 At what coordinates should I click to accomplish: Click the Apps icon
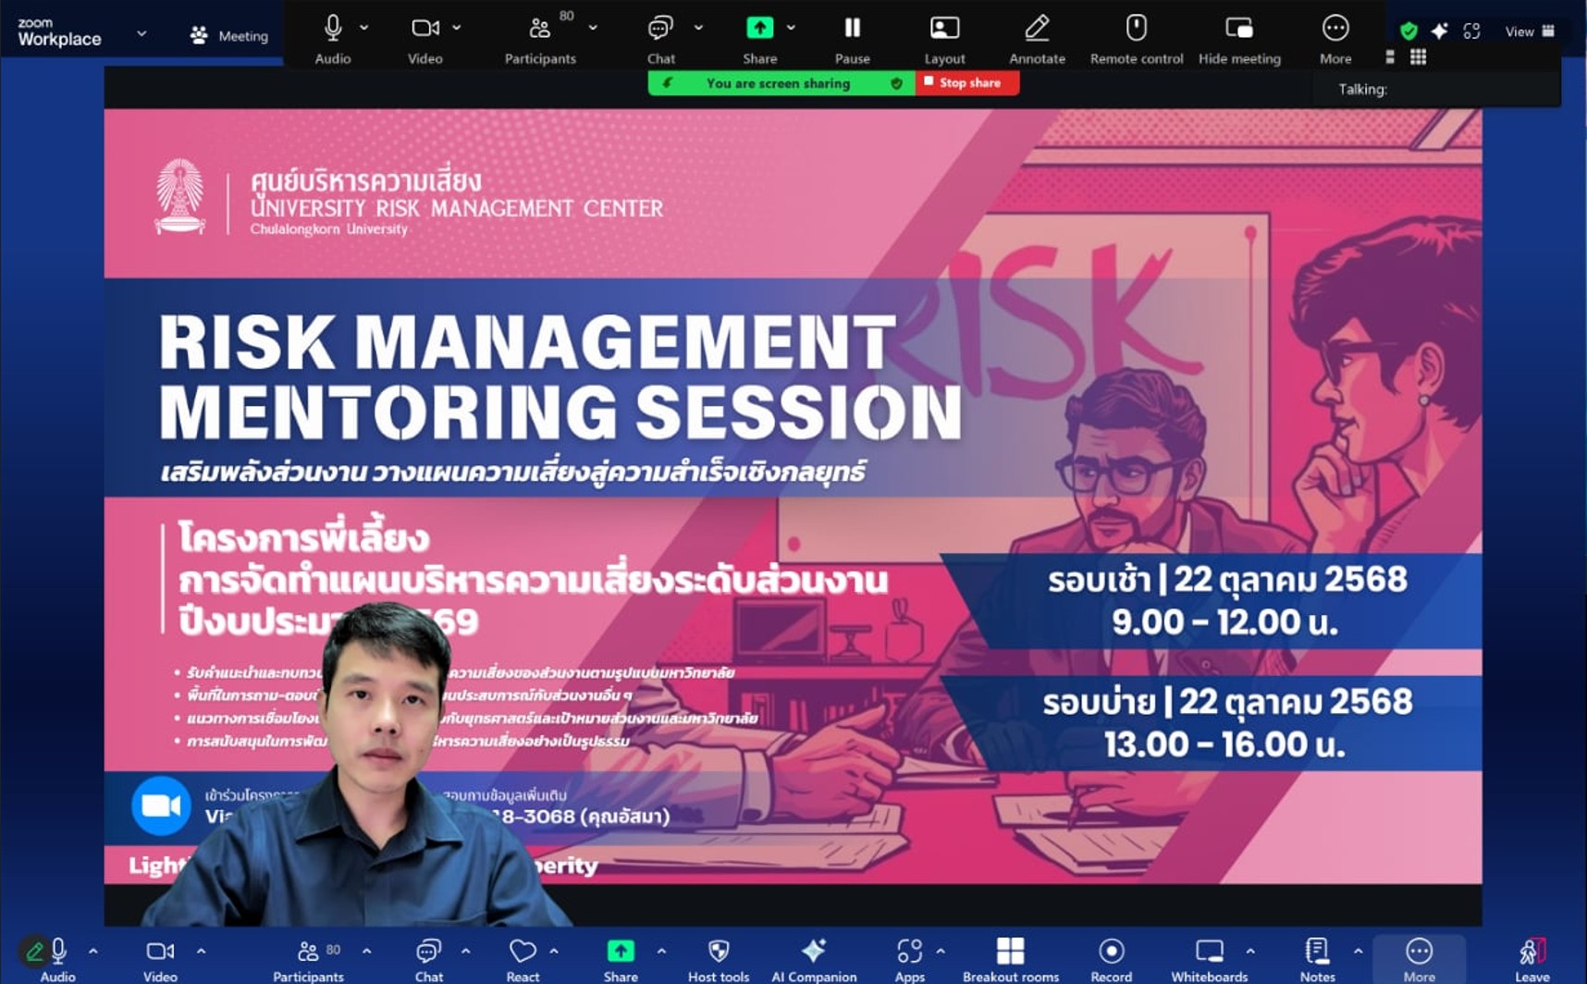tap(909, 952)
